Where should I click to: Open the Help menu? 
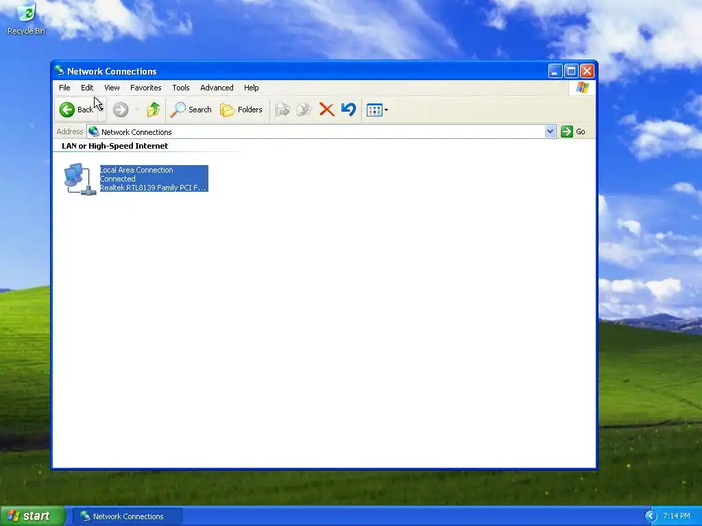tap(251, 88)
